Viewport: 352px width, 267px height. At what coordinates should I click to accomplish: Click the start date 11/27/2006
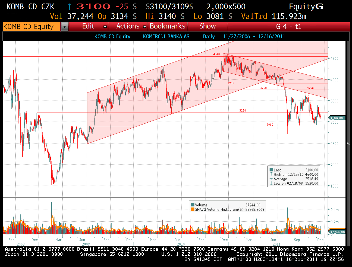(236, 36)
